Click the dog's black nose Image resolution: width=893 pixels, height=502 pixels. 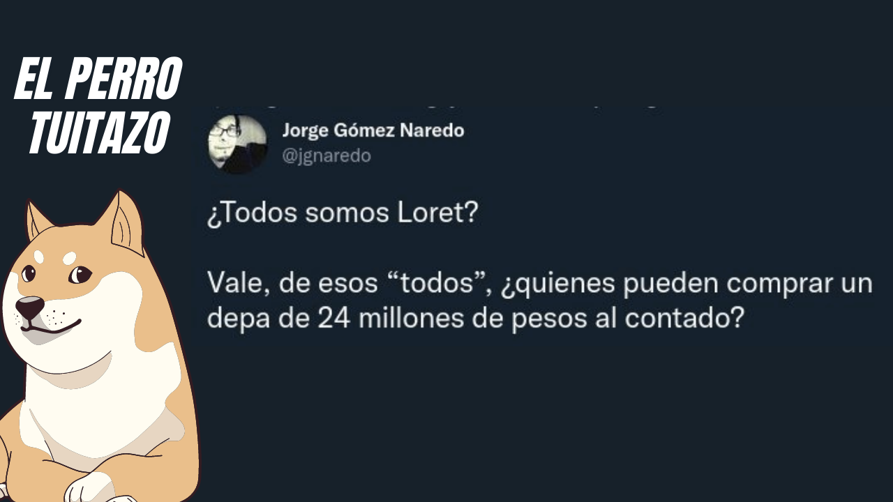30,307
